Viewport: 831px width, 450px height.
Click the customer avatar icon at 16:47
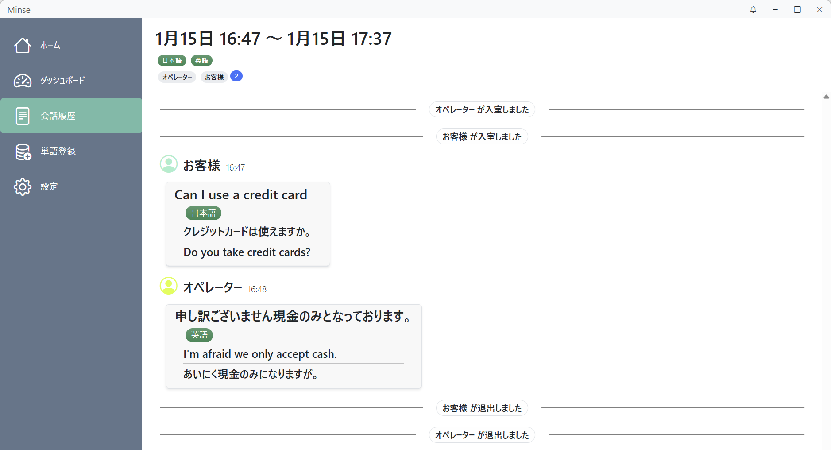pyautogui.click(x=169, y=164)
